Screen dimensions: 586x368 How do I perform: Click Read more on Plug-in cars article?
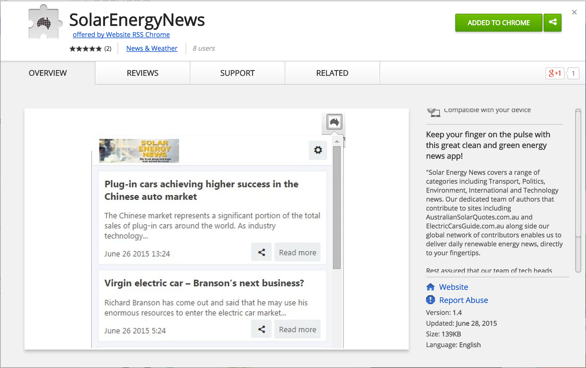pos(297,252)
